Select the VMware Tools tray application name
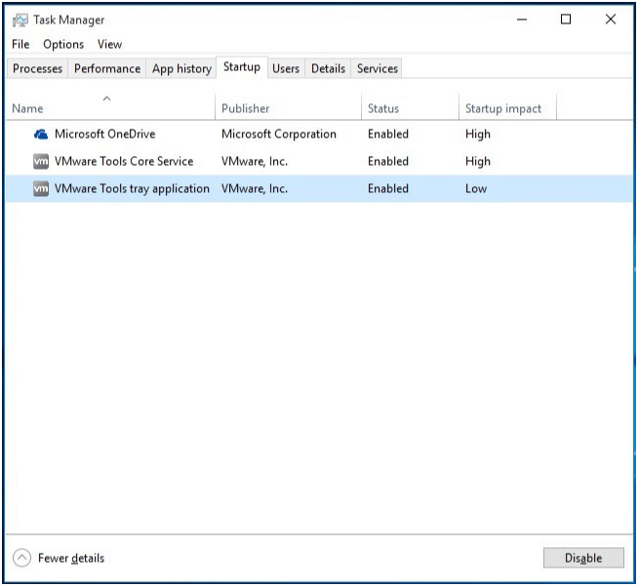Viewport: 639px width, 586px height. [132, 188]
